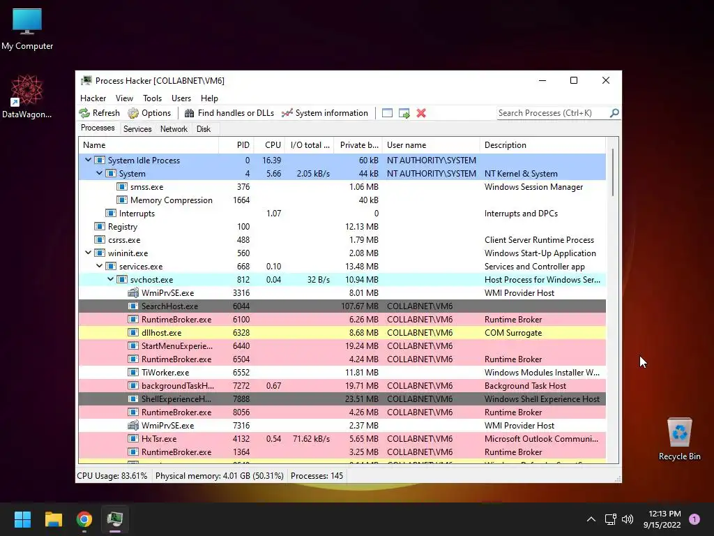Click the dllhost.exe process icon

point(133,333)
